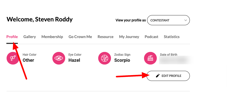Click the Scorpio zodiac sign value
This screenshot has width=227, height=92.
point(122,60)
